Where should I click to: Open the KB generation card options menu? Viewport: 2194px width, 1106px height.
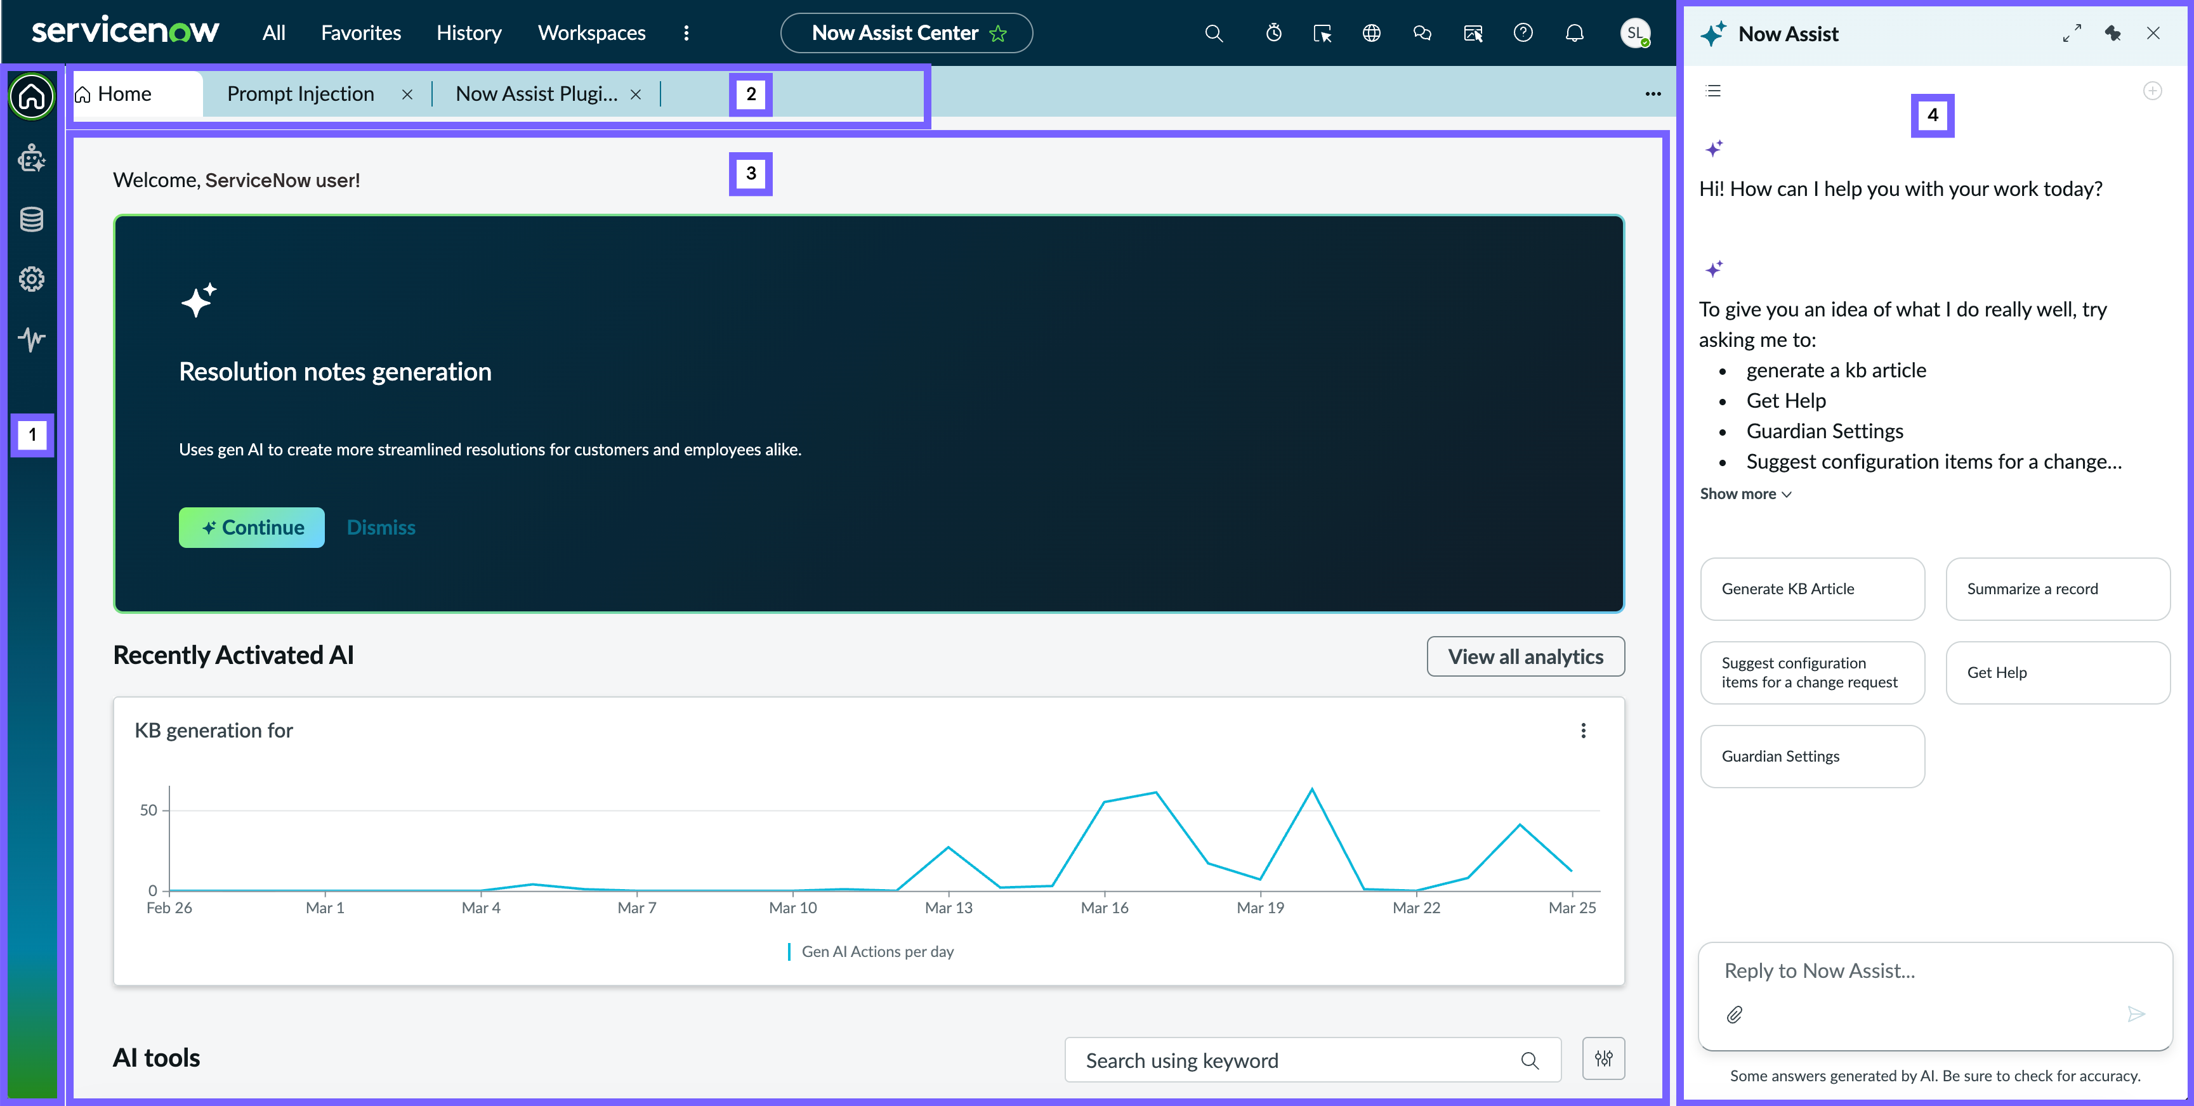pos(1584,731)
